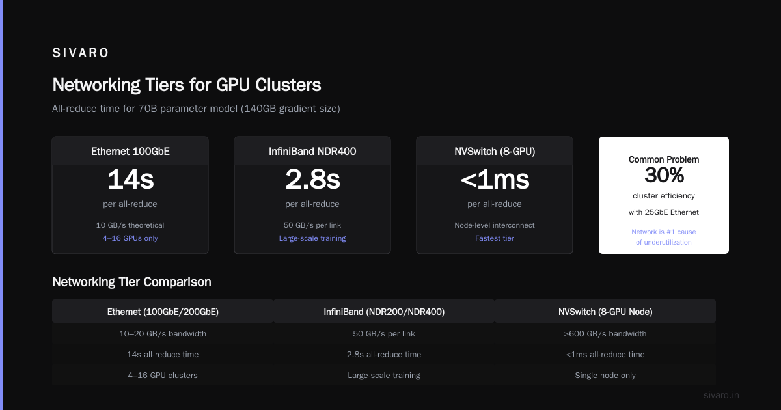The height and width of the screenshot is (410, 781).
Task: Click the '2.8s all-reduce time' cell
Action: click(384, 355)
